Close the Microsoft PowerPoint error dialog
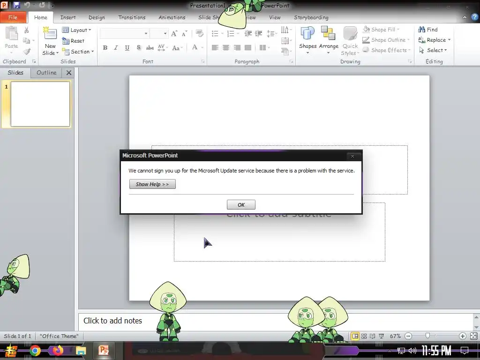 click(x=352, y=156)
